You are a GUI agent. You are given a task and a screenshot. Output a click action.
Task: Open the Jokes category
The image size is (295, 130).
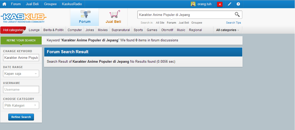[x=90, y=30]
